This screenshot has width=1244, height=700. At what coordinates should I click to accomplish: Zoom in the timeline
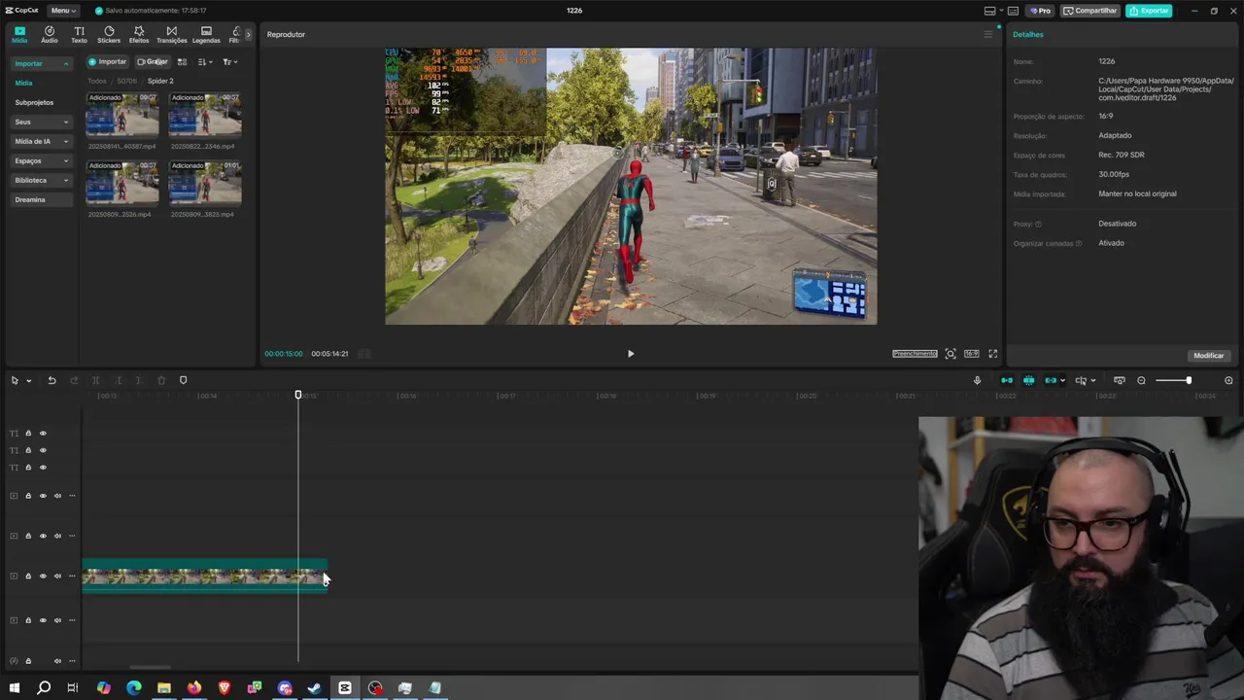point(1228,380)
